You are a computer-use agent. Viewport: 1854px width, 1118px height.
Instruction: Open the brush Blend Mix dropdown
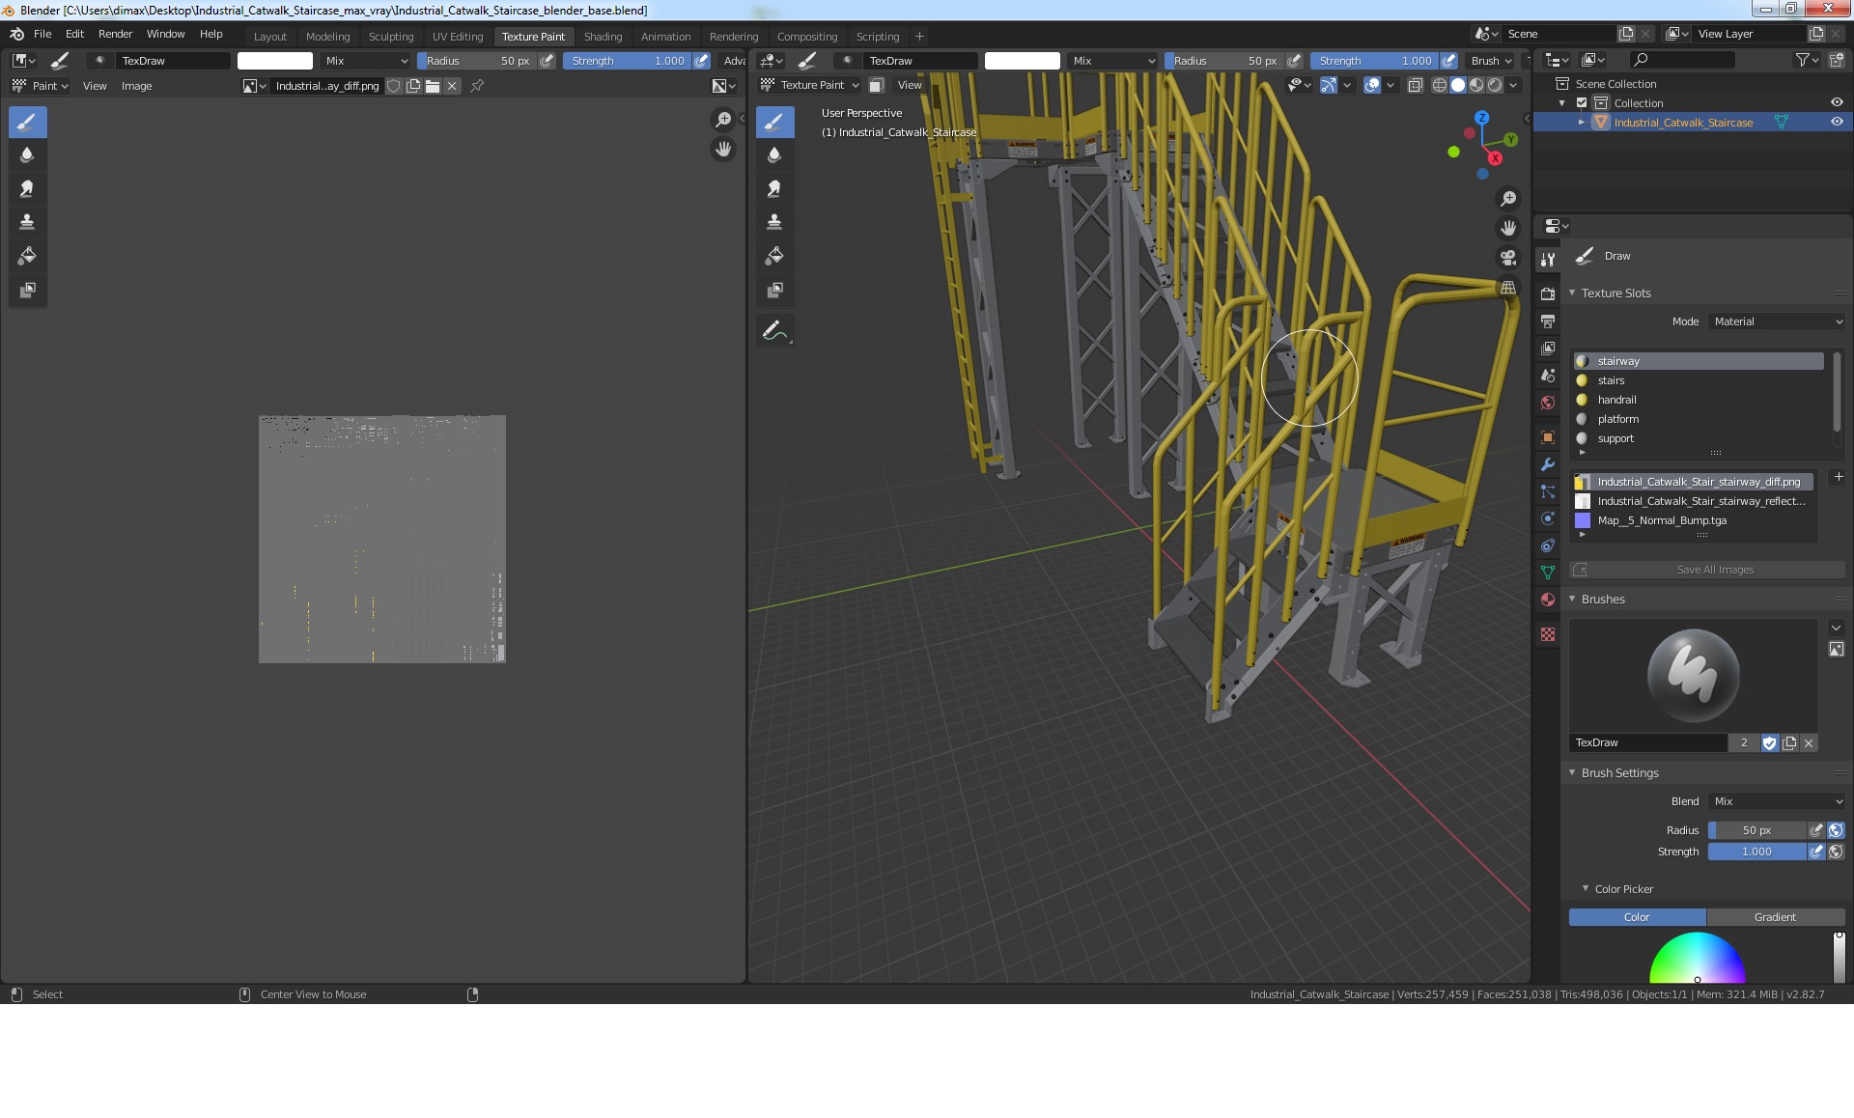pyautogui.click(x=1777, y=801)
